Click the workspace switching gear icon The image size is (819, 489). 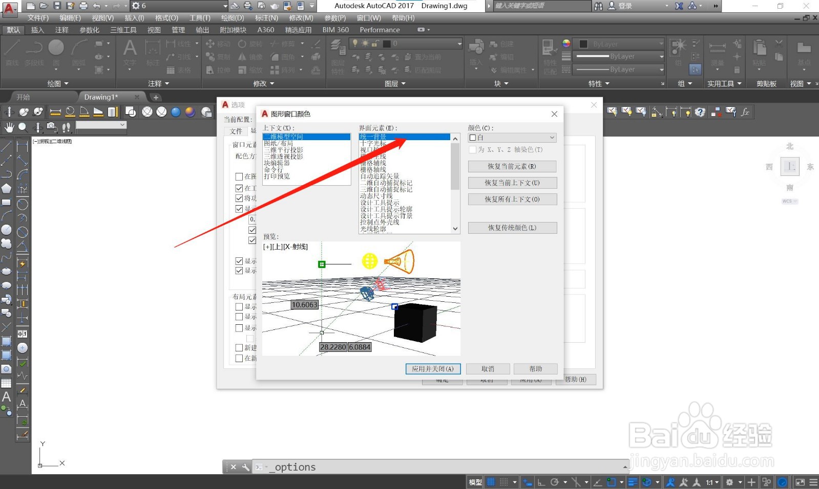pyautogui.click(x=729, y=482)
